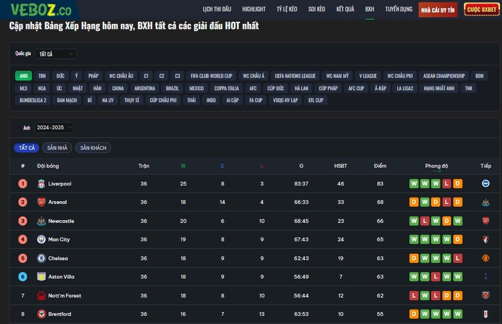The image size is (502, 324).
Task: Click the VEBOZ.co logo
Action: [x=41, y=9]
